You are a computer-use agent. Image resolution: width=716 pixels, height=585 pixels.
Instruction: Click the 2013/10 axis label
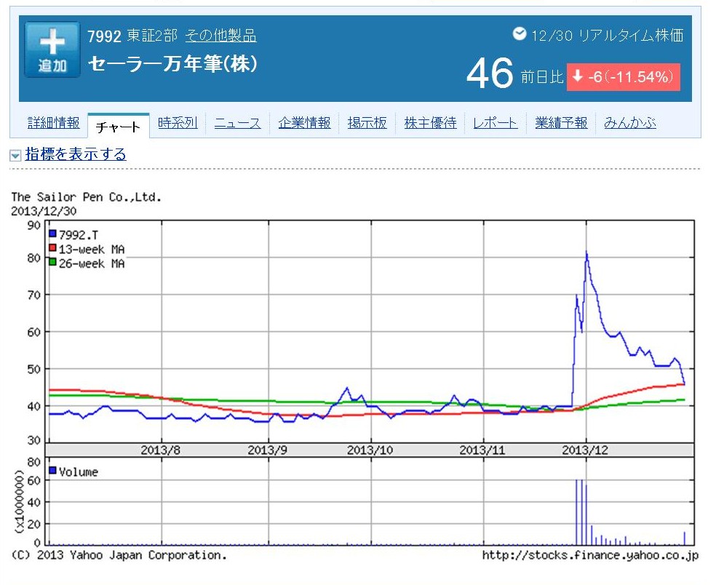tap(370, 450)
